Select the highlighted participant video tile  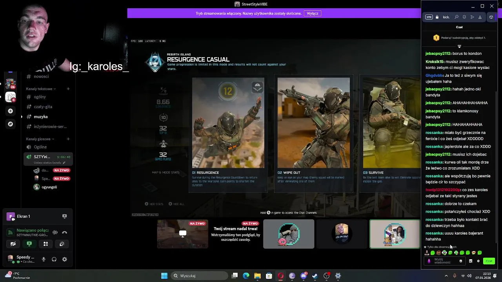click(x=395, y=234)
